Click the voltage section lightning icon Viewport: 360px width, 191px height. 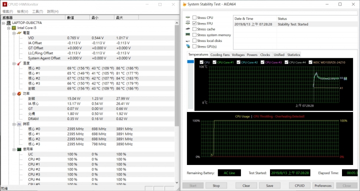click(19, 33)
